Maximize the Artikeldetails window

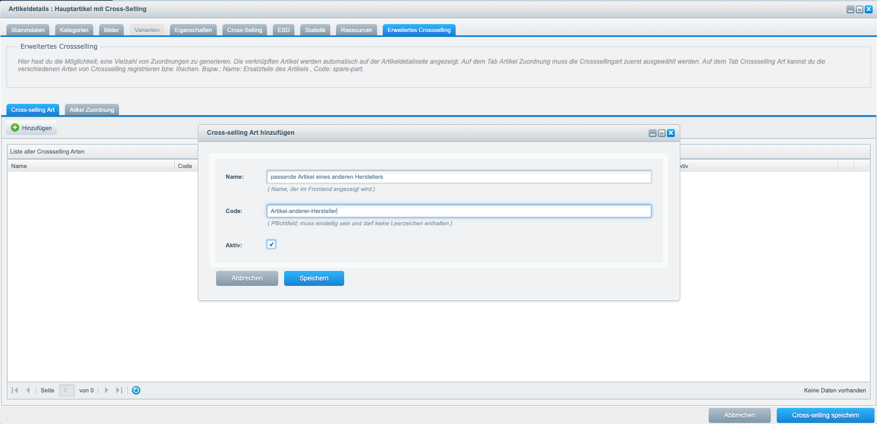(859, 9)
